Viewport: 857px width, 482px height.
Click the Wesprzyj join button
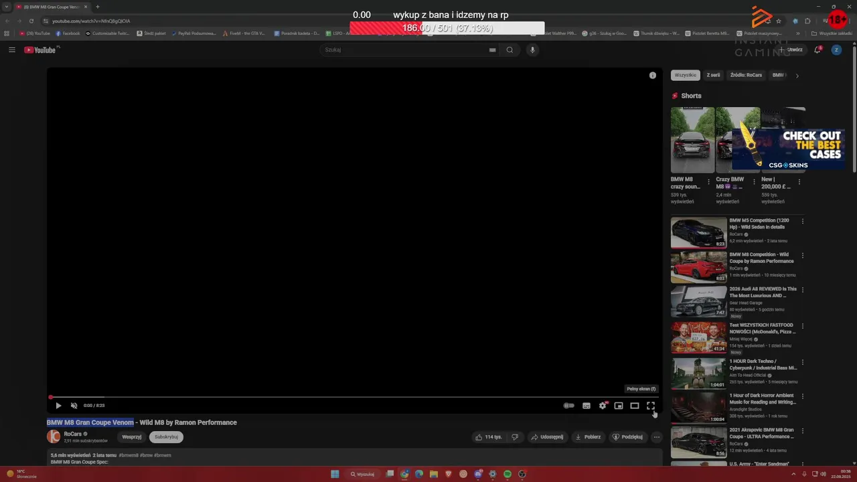click(x=132, y=437)
